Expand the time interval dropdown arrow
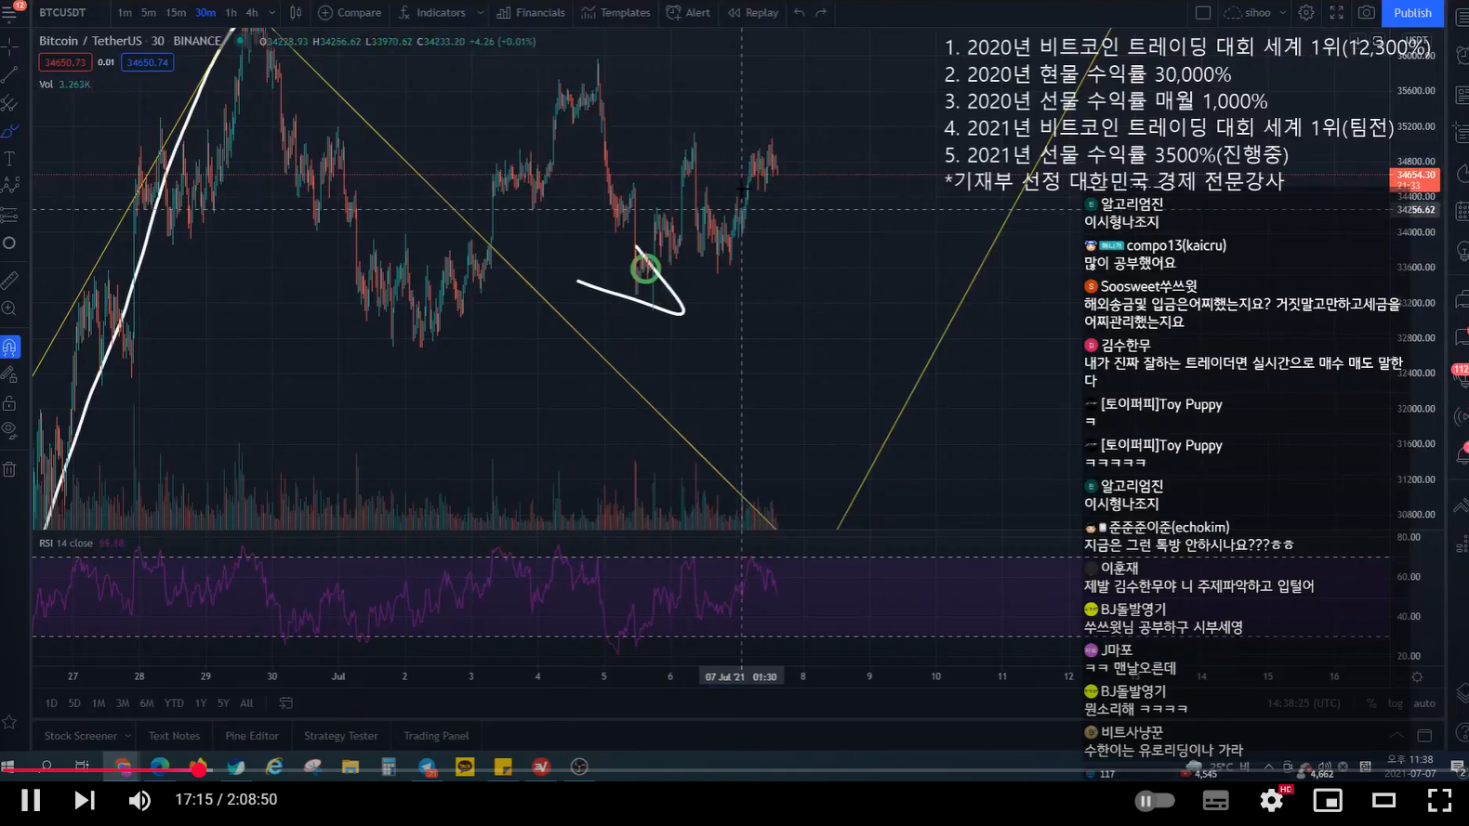 click(271, 13)
